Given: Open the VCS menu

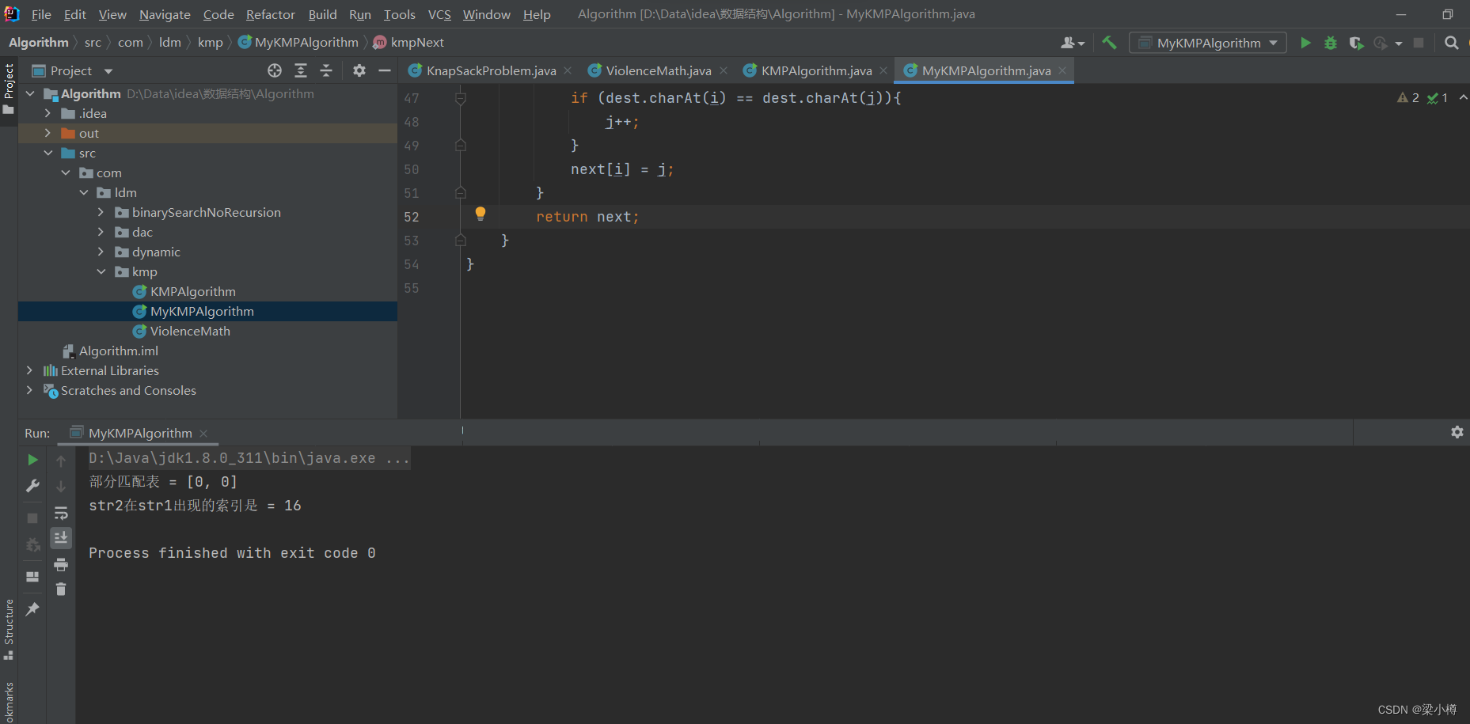Looking at the screenshot, I should 439,14.
